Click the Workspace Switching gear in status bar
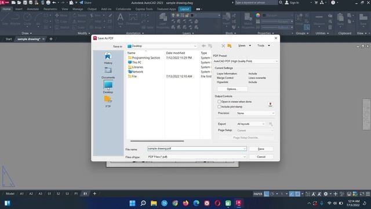 [x=326, y=194]
